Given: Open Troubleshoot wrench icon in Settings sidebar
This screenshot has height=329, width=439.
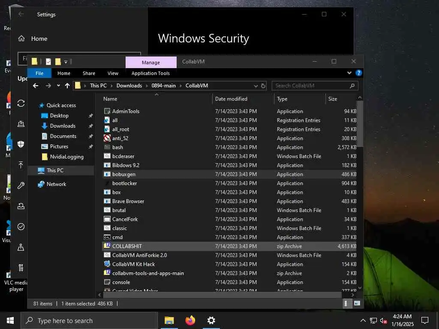Looking at the screenshot, I should click(x=21, y=185).
